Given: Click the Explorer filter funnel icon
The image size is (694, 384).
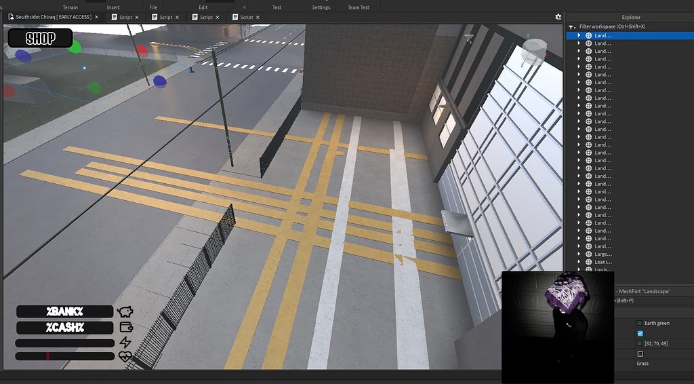Looking at the screenshot, I should [571, 27].
